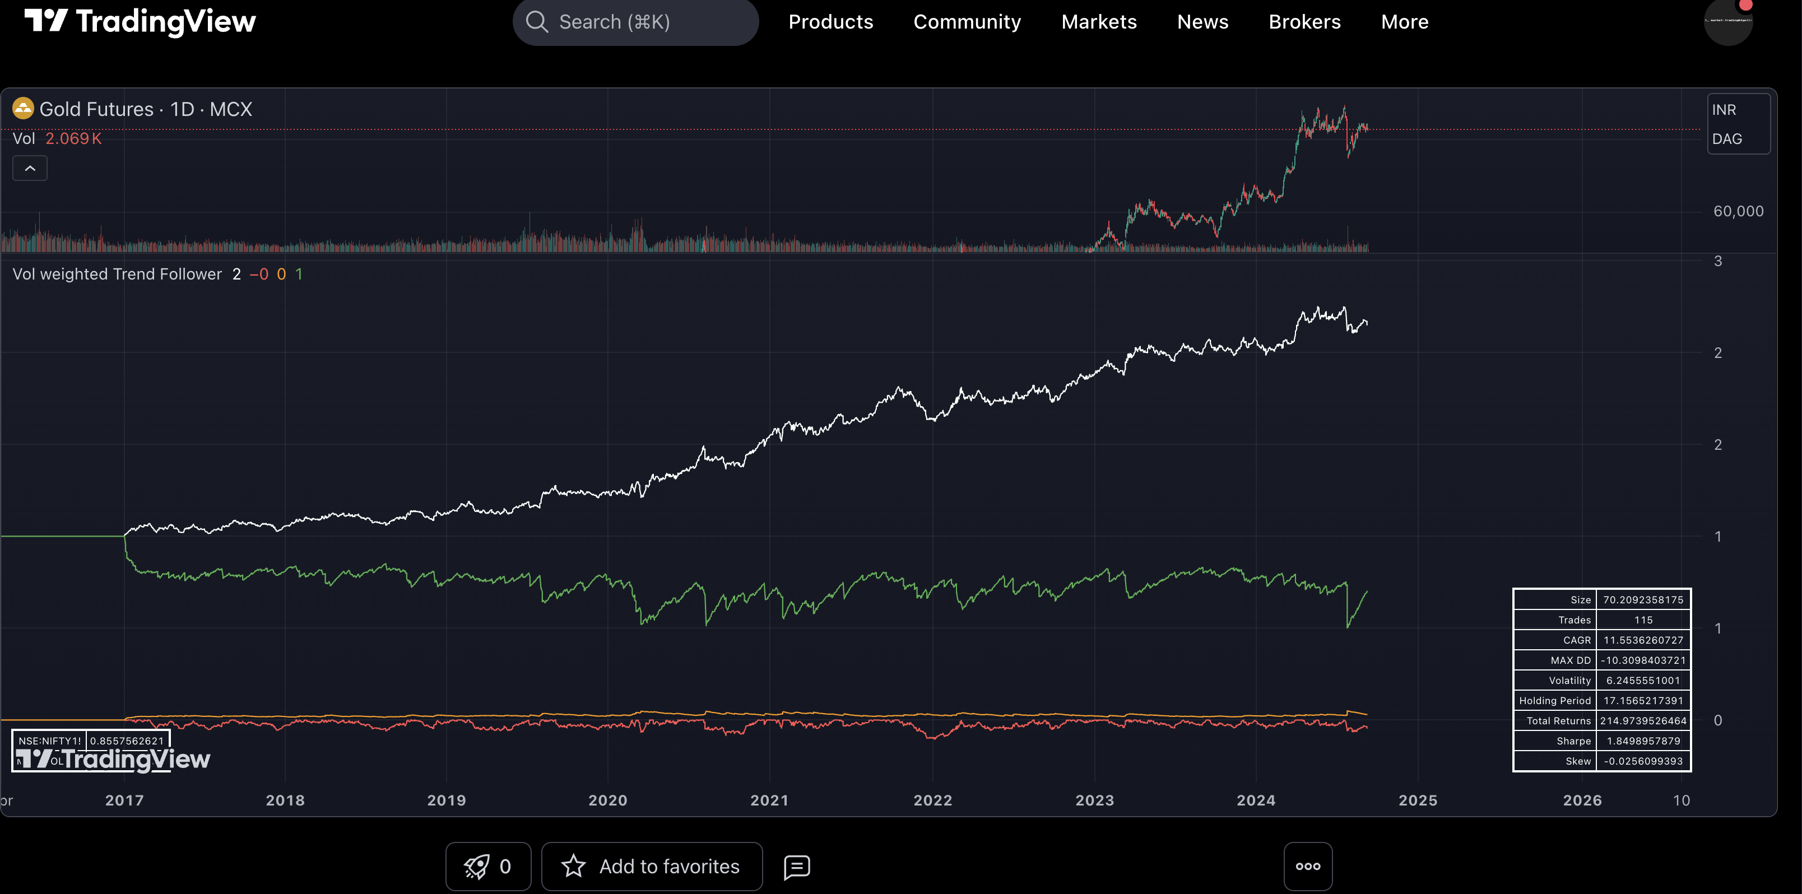
Task: Click the search magnifier icon
Action: tap(537, 22)
